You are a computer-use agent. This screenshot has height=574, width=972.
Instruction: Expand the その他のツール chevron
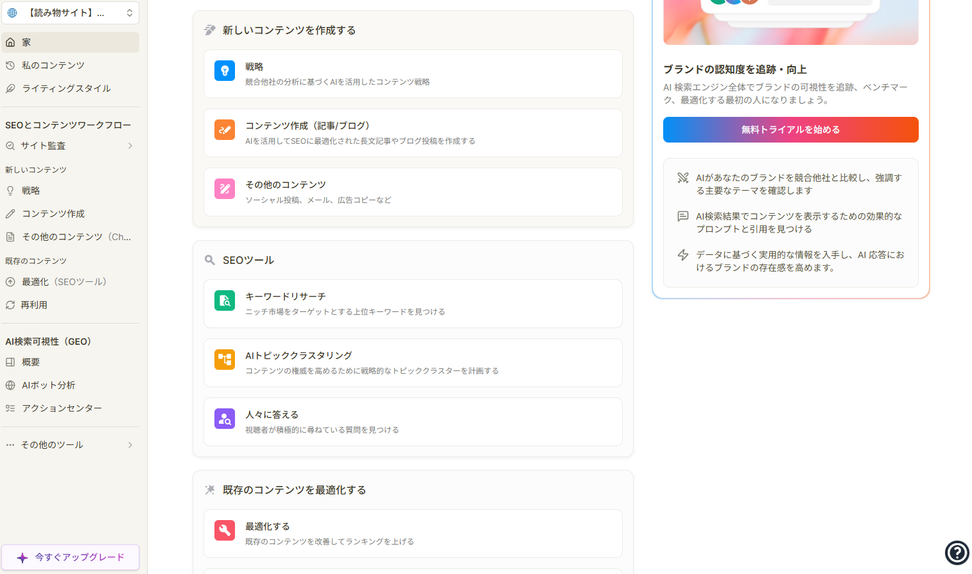coord(130,445)
